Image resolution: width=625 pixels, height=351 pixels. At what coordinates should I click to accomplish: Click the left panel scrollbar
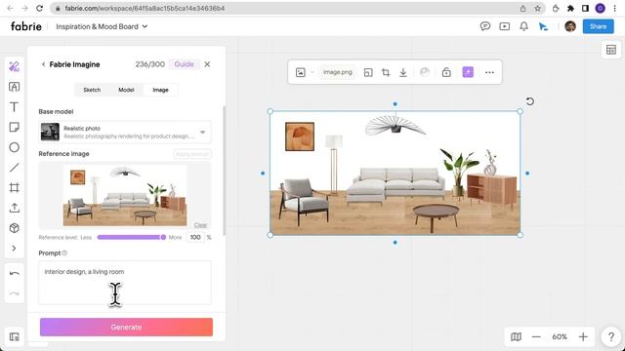[224, 171]
